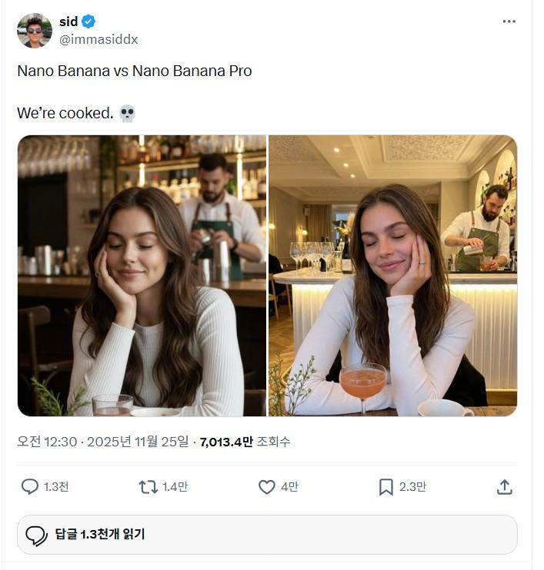
Task: Click the reply speech bubble icon
Action: pyautogui.click(x=30, y=487)
